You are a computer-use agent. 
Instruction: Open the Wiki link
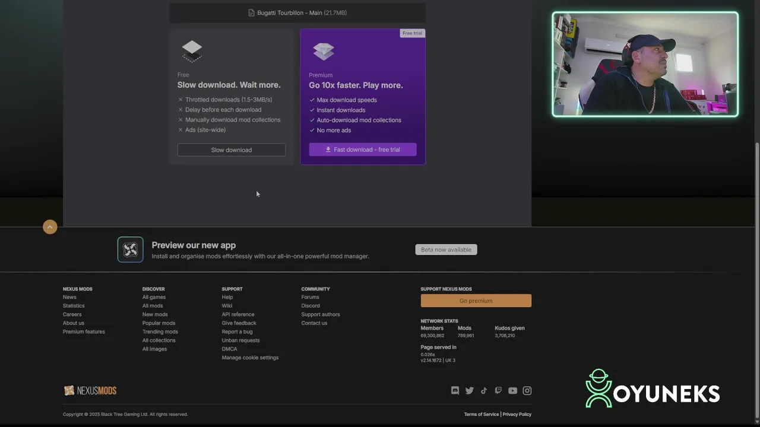click(227, 306)
